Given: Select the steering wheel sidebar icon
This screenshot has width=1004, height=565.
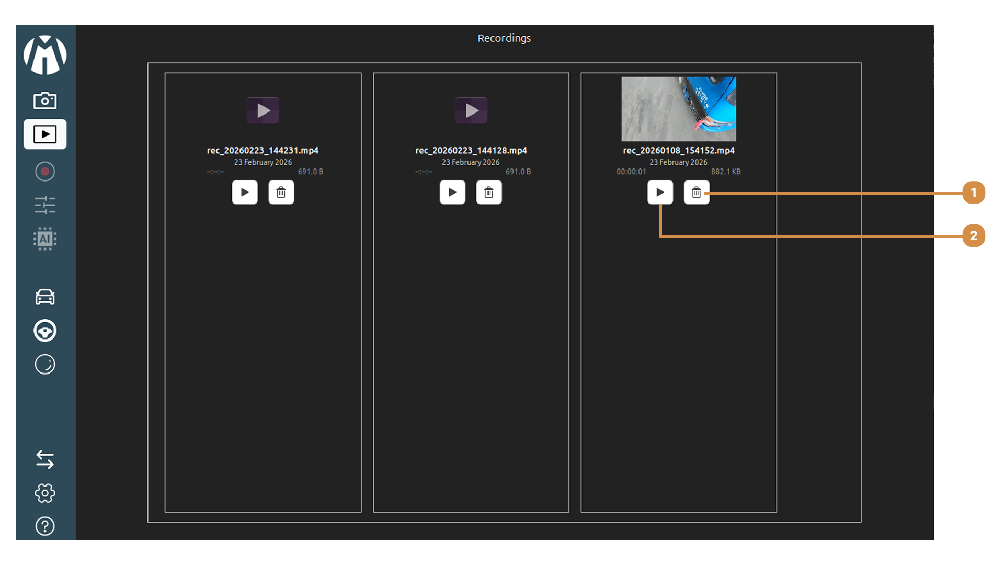Looking at the screenshot, I should tap(45, 331).
